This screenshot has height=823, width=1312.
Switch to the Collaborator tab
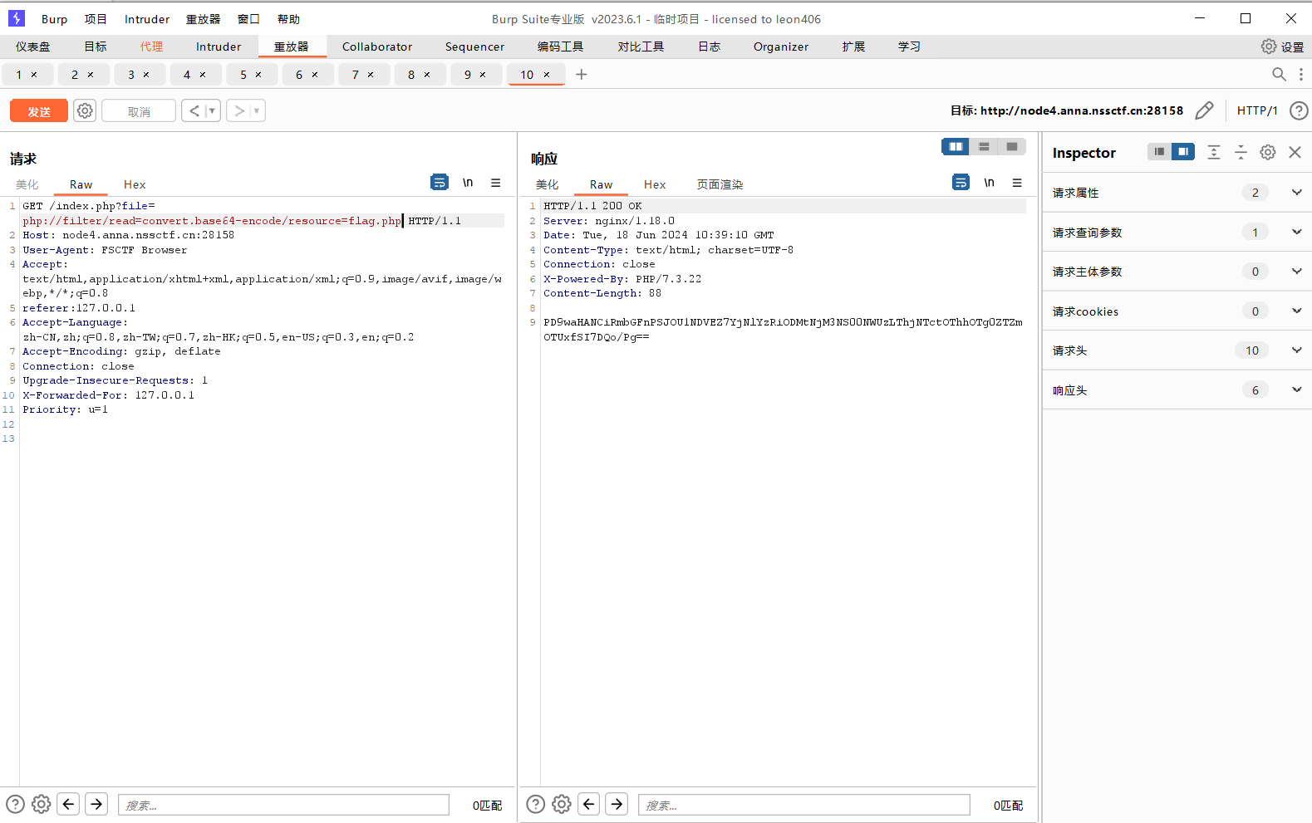click(377, 47)
